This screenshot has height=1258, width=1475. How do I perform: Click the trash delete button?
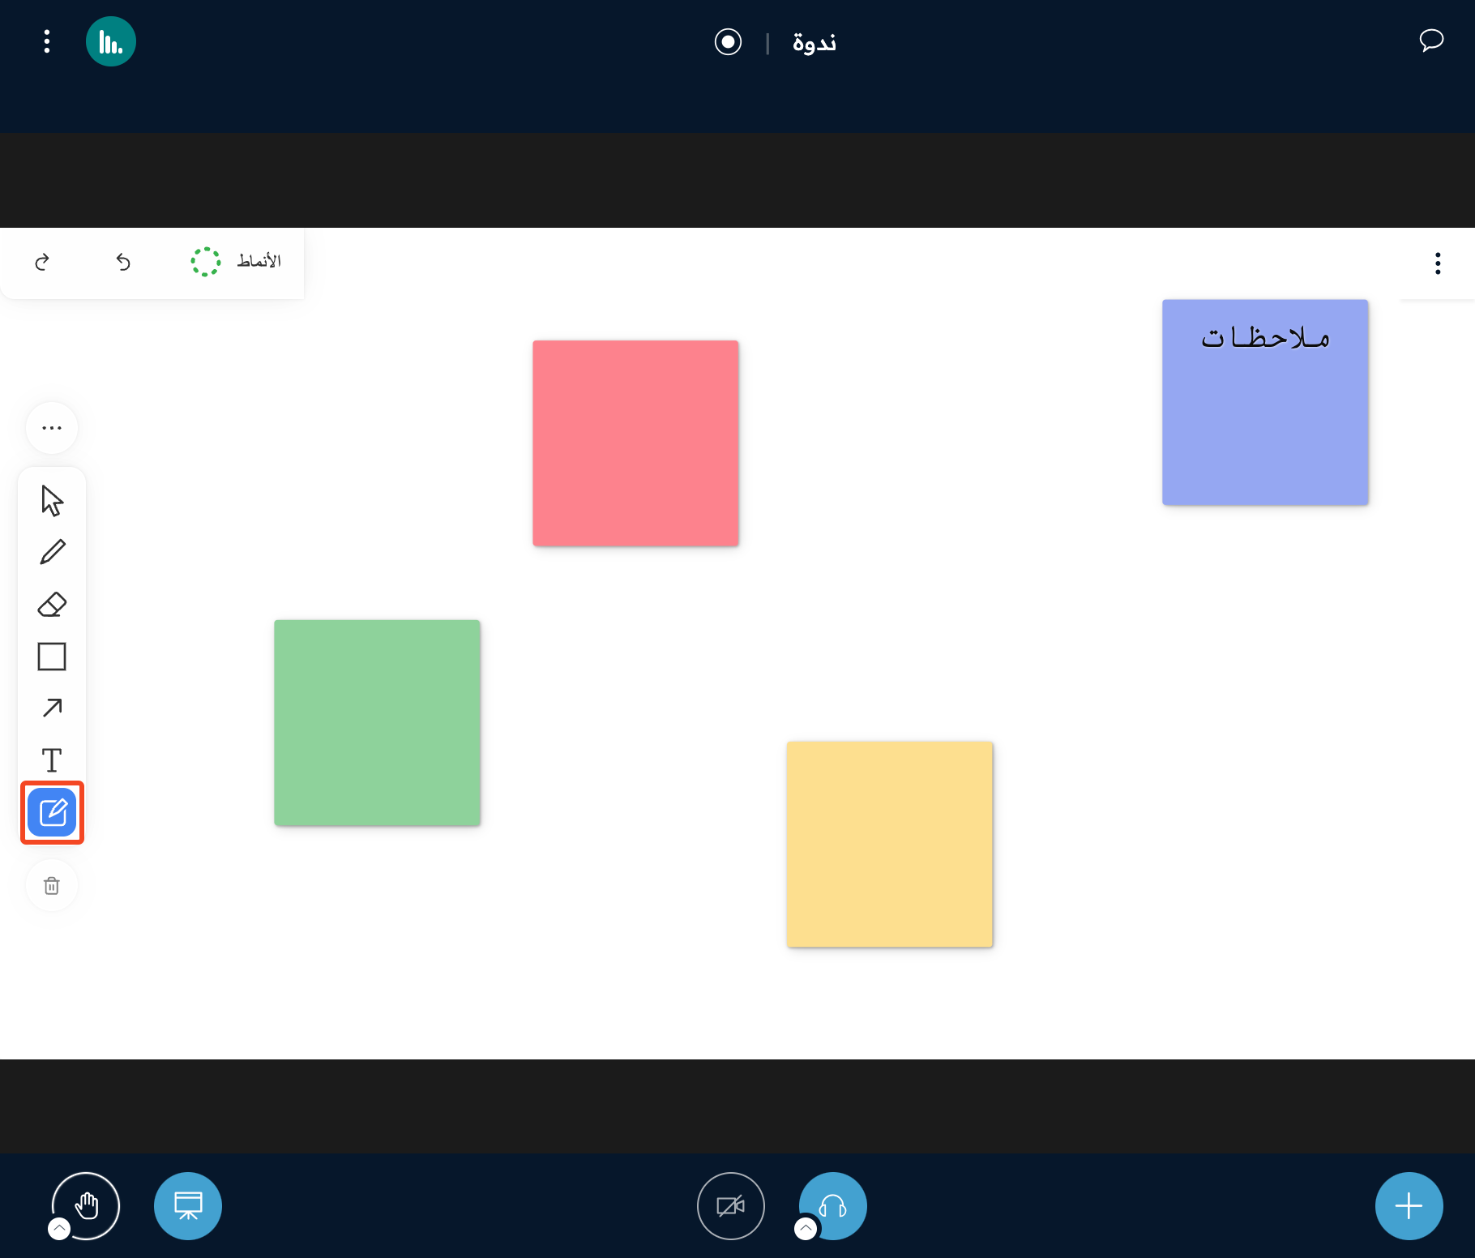point(52,886)
